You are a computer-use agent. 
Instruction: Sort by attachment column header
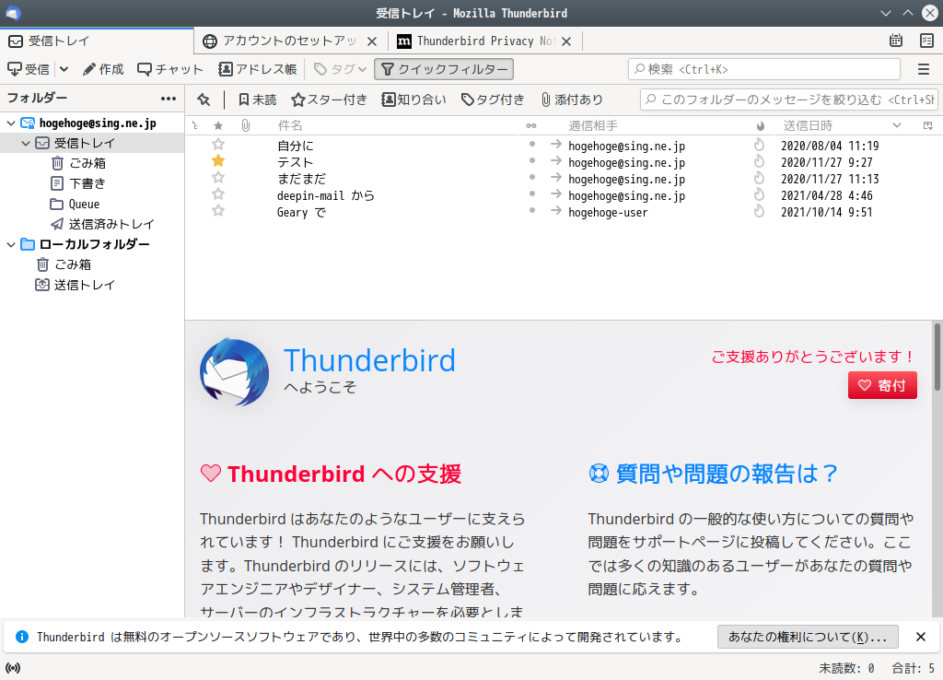(x=245, y=125)
